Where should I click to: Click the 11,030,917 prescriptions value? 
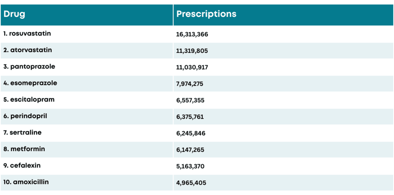[192, 67]
